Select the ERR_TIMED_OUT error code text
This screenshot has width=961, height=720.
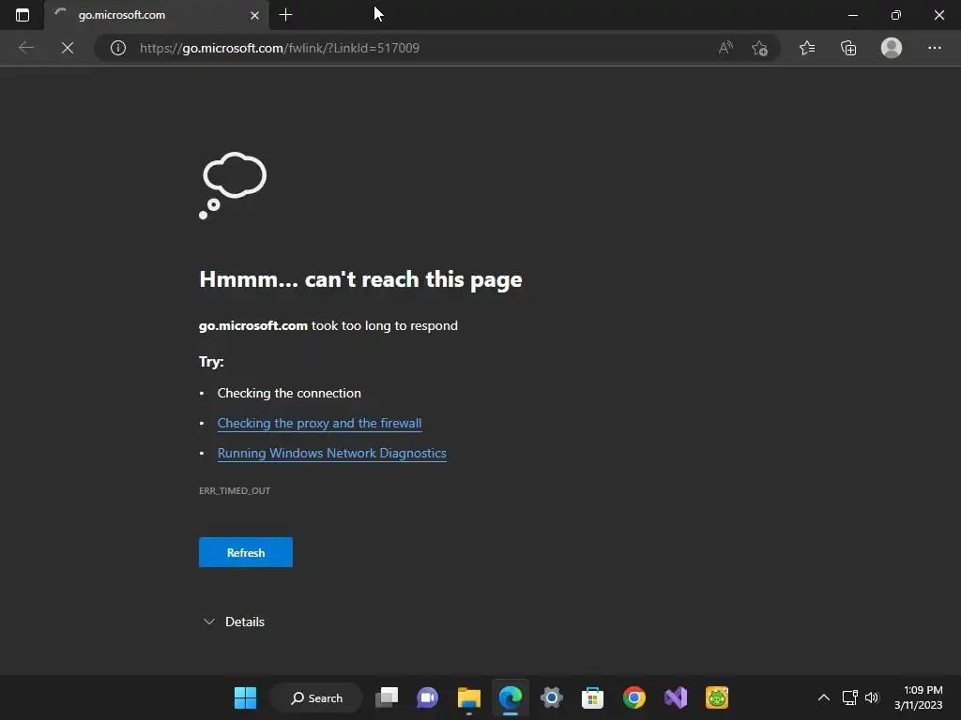click(x=235, y=491)
